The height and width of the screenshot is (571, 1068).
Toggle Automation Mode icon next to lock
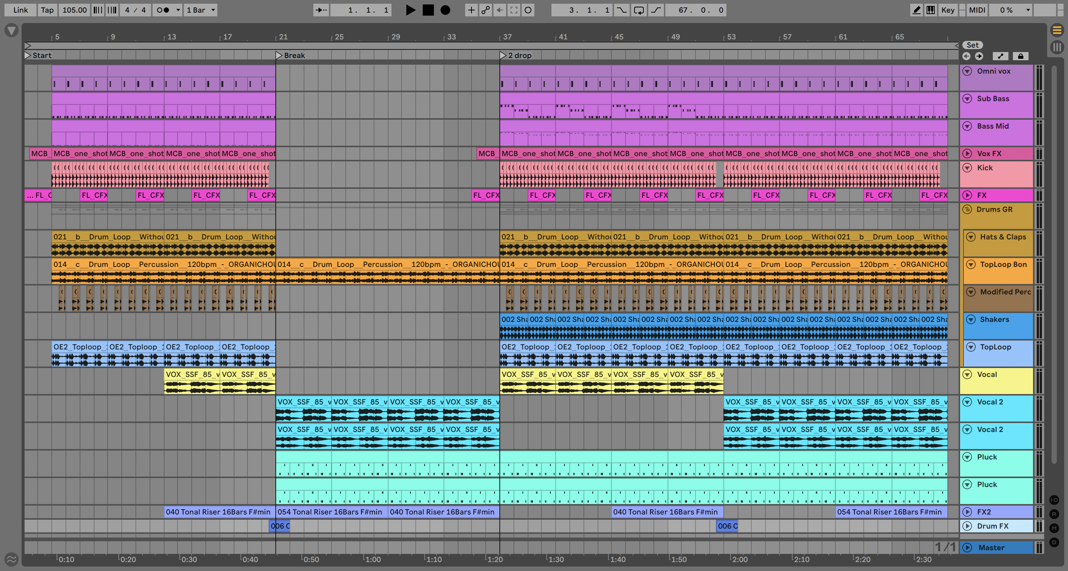pos(1000,56)
